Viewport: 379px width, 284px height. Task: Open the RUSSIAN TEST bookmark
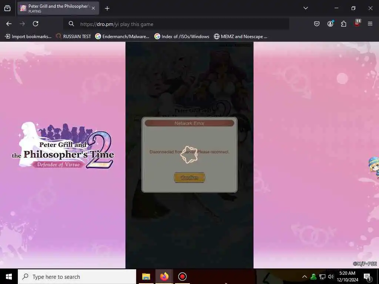73,37
